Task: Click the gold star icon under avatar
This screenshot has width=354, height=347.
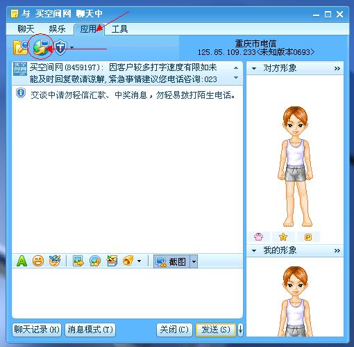Action: 283,236
